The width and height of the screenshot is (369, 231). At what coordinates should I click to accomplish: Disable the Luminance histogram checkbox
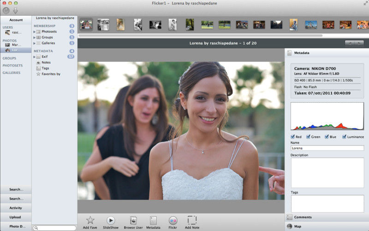[x=345, y=137]
